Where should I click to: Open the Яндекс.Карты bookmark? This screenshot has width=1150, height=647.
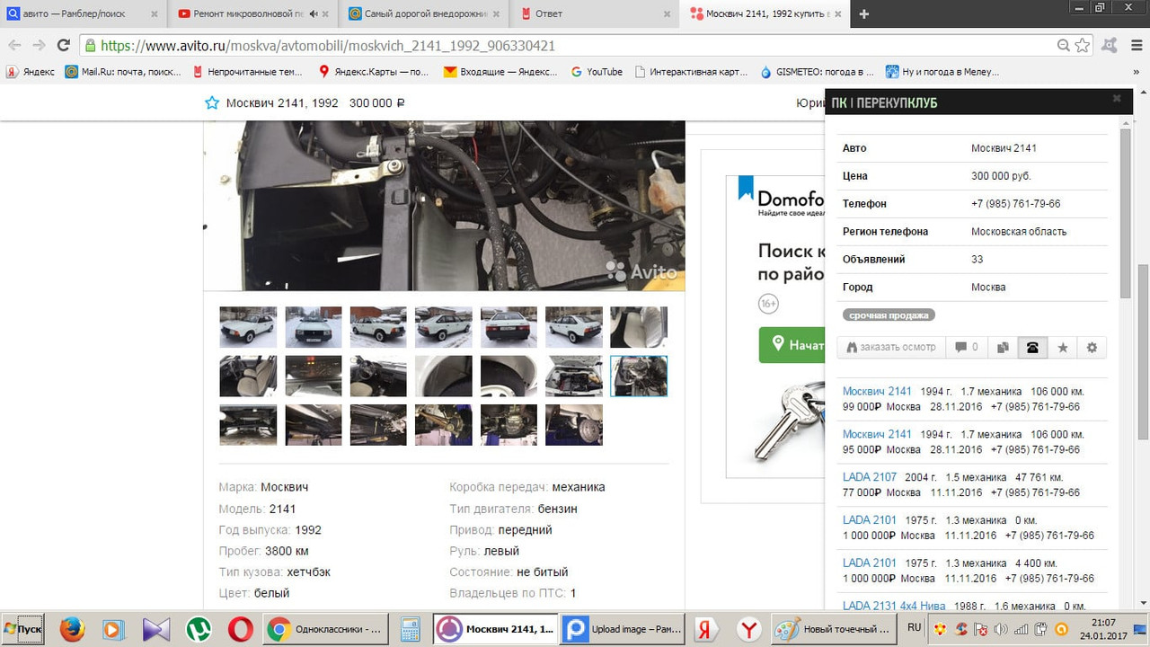pyautogui.click(x=374, y=72)
